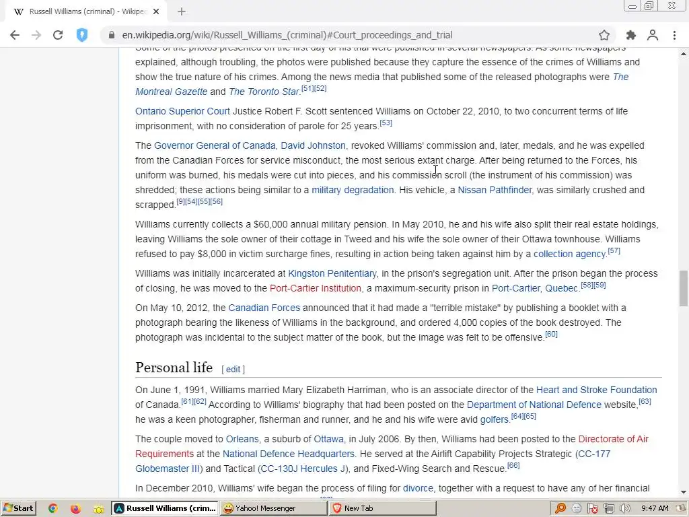Screen dimensions: 689x517
Task: Click the 9:47 AM clock
Action: tap(655, 509)
